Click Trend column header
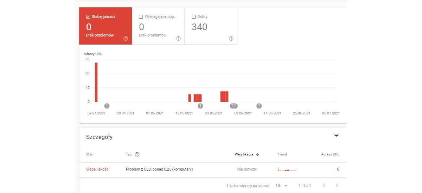Image resolution: width=422 pixels, height=193 pixels. [282, 154]
